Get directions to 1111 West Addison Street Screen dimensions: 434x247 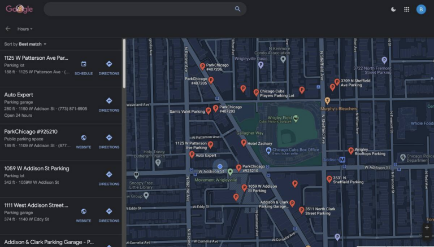(109, 215)
